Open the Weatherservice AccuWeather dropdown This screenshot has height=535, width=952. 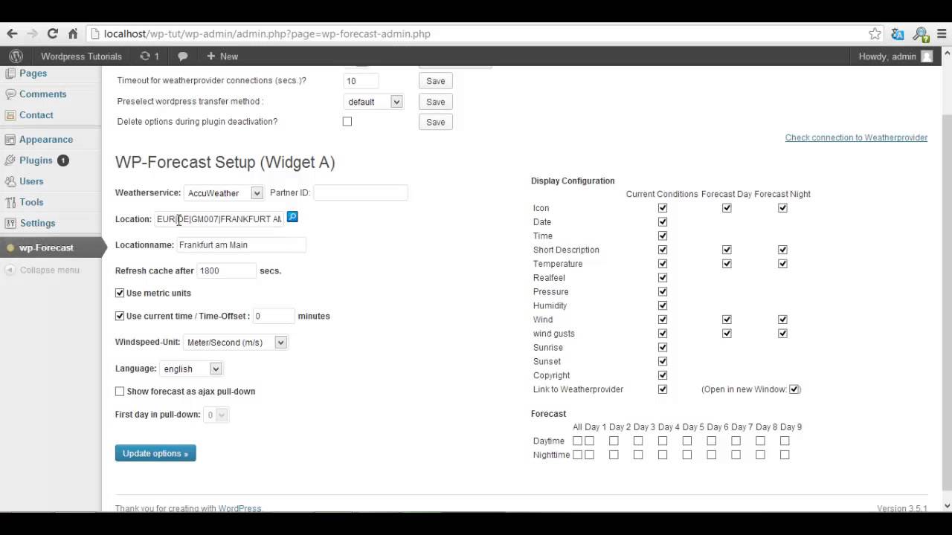pos(223,193)
